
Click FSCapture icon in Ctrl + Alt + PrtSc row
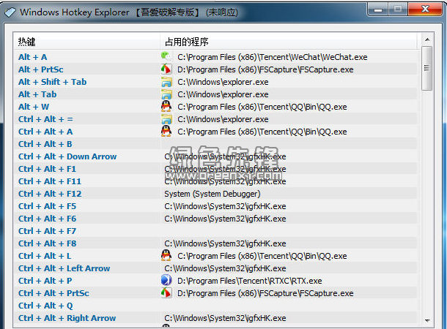[x=166, y=293]
